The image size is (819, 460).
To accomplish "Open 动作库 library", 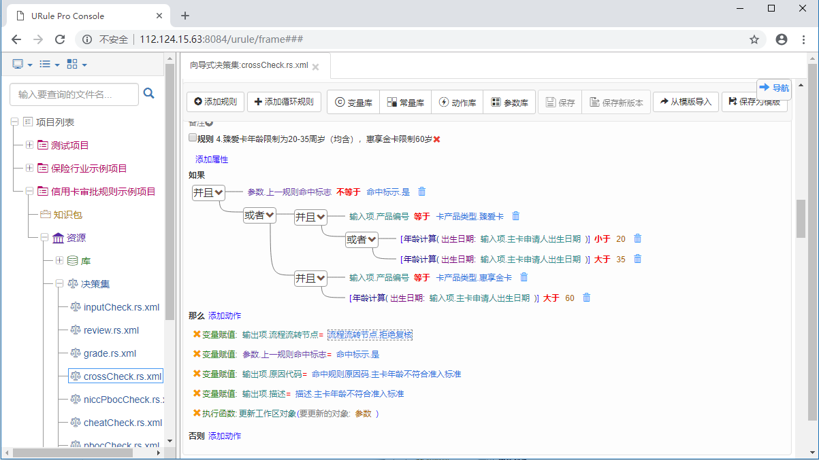I will pos(457,102).
